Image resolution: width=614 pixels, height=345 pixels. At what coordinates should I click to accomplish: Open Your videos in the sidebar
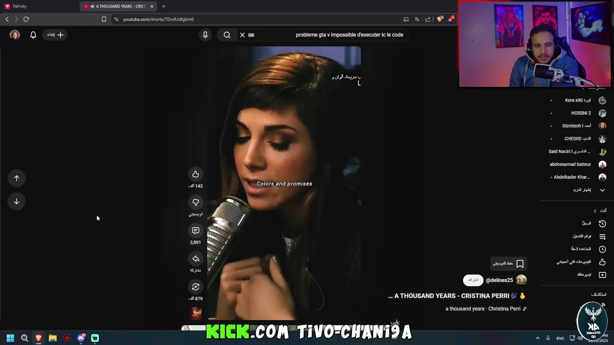[591, 275]
